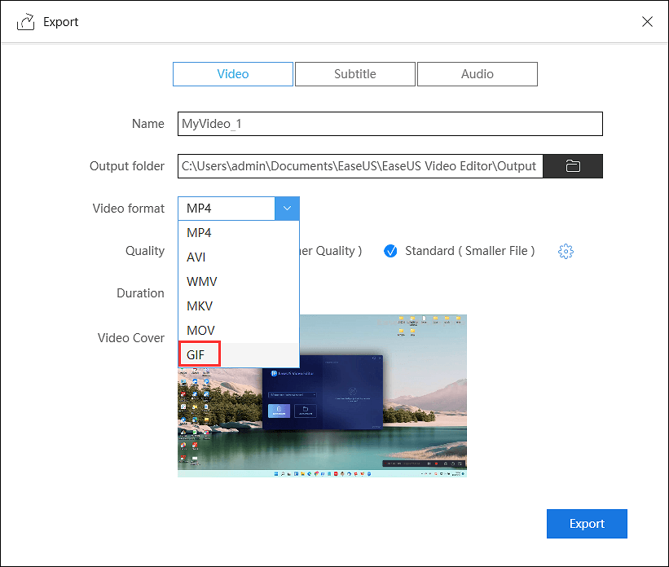Select the Video tab

tap(233, 74)
